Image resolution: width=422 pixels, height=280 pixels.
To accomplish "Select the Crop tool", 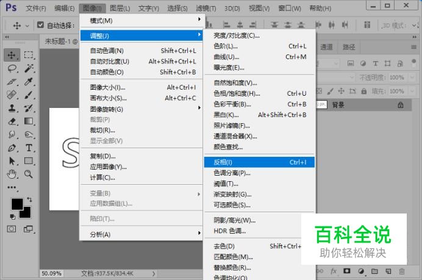I will [x=12, y=82].
